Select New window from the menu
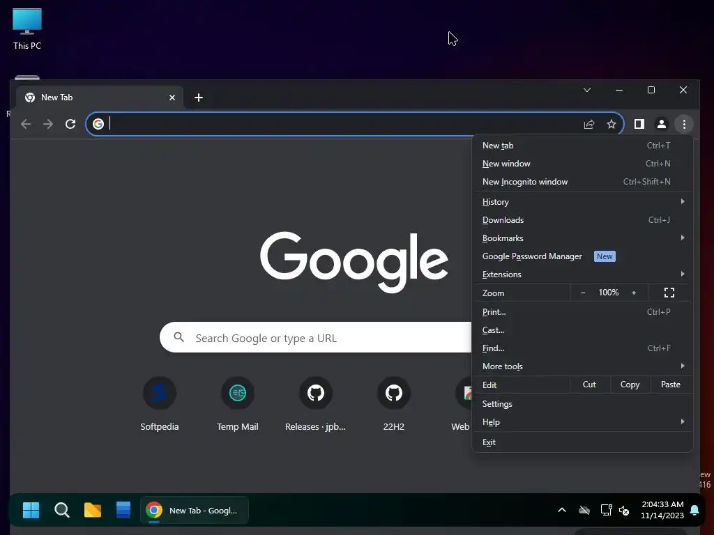 tap(582, 164)
